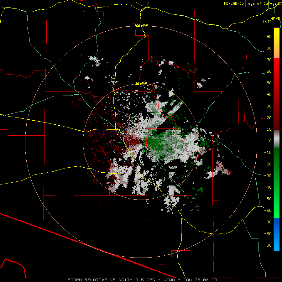This screenshot has height=282, width=282.
Task: Click the 80 value on velocity scale
Action: point(269,48)
